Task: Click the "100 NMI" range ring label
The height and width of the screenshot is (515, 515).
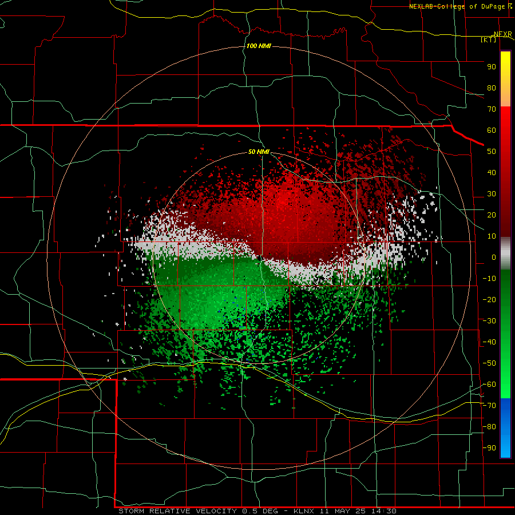Action: [259, 46]
